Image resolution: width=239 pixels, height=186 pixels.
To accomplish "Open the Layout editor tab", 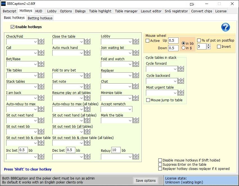I will click(151, 11).
